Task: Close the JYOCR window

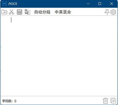Action: tap(112, 4)
